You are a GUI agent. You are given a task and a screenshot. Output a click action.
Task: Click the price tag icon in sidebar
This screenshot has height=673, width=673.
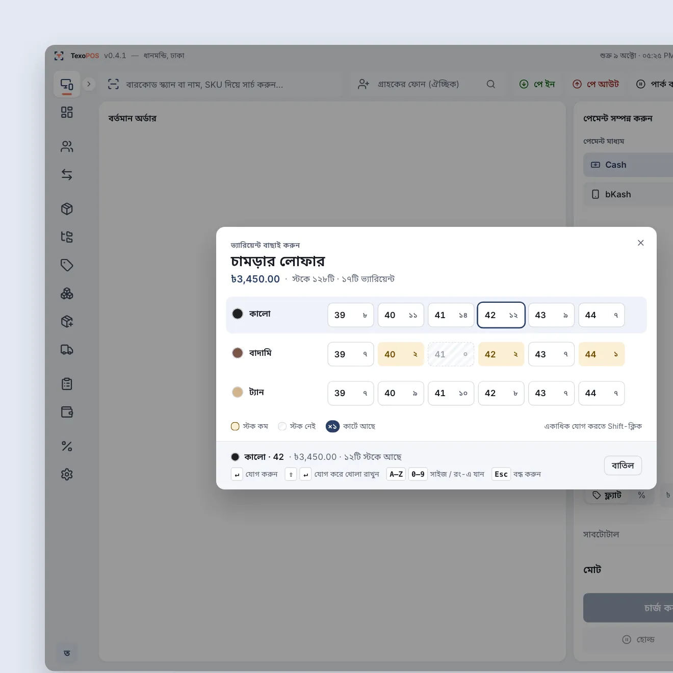(67, 265)
